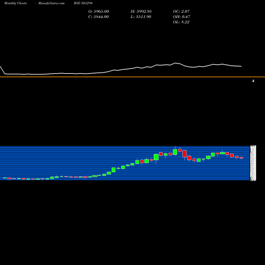Click the MunafaSutra.com label
The width and height of the screenshot is (265, 265).
tap(51, 3)
